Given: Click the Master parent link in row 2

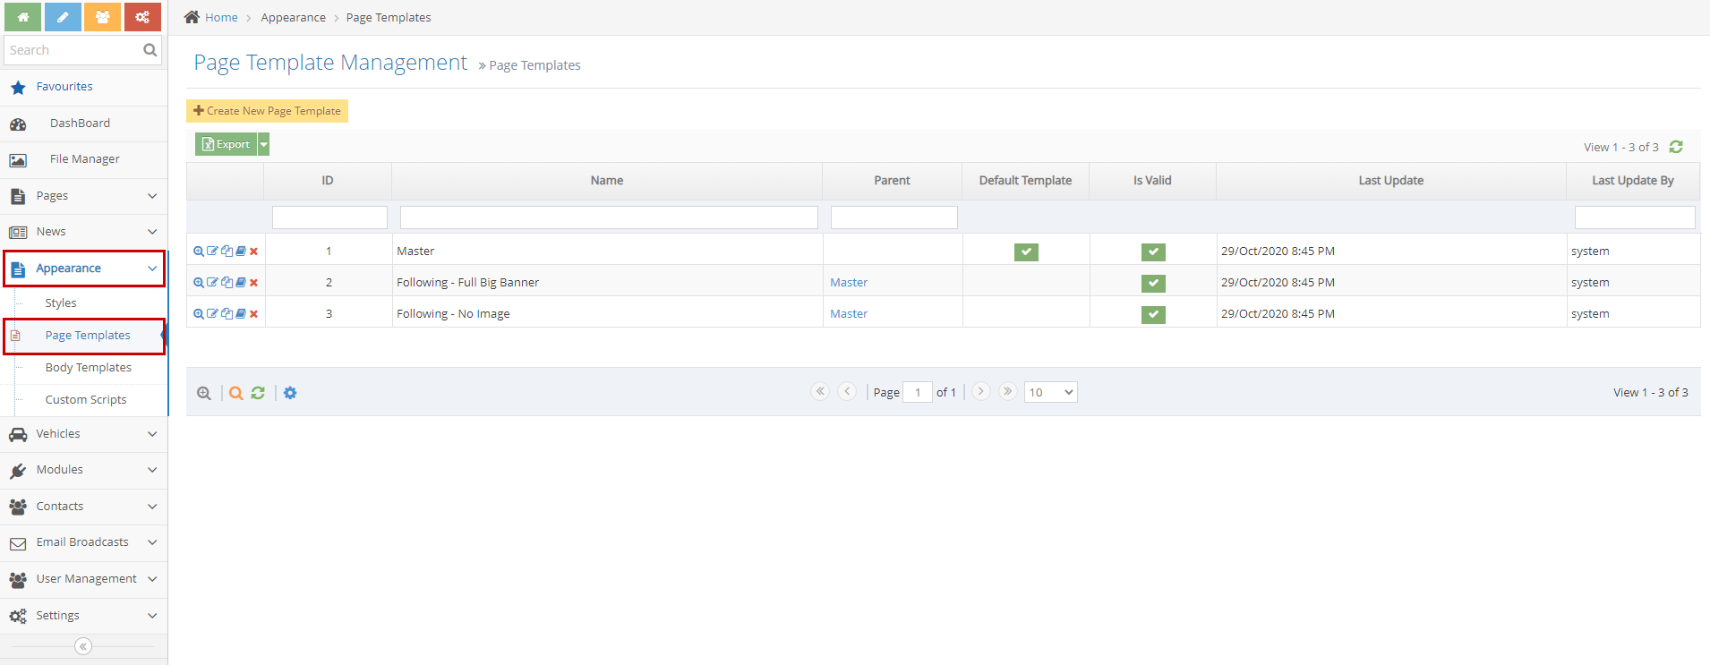Looking at the screenshot, I should (849, 283).
